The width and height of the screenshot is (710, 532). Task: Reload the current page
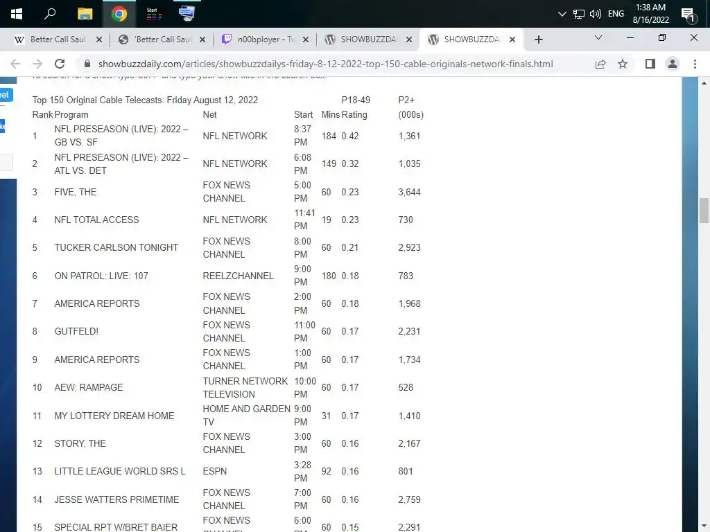click(60, 64)
